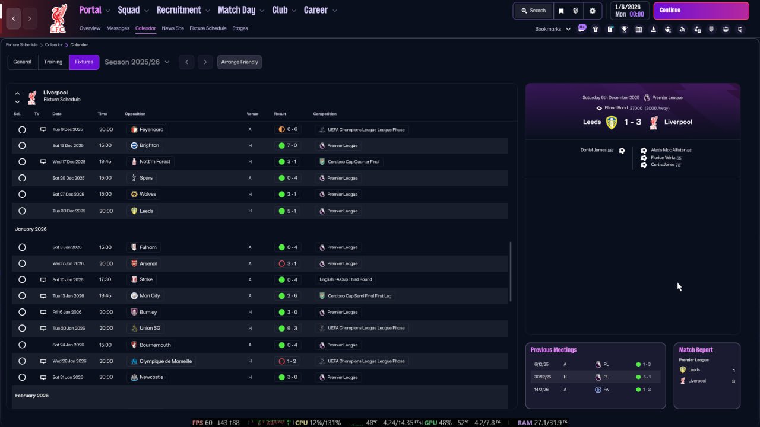Viewport: 760px width, 427px height.
Task: Open the bookmark icon next to Search
Action: [x=562, y=11]
